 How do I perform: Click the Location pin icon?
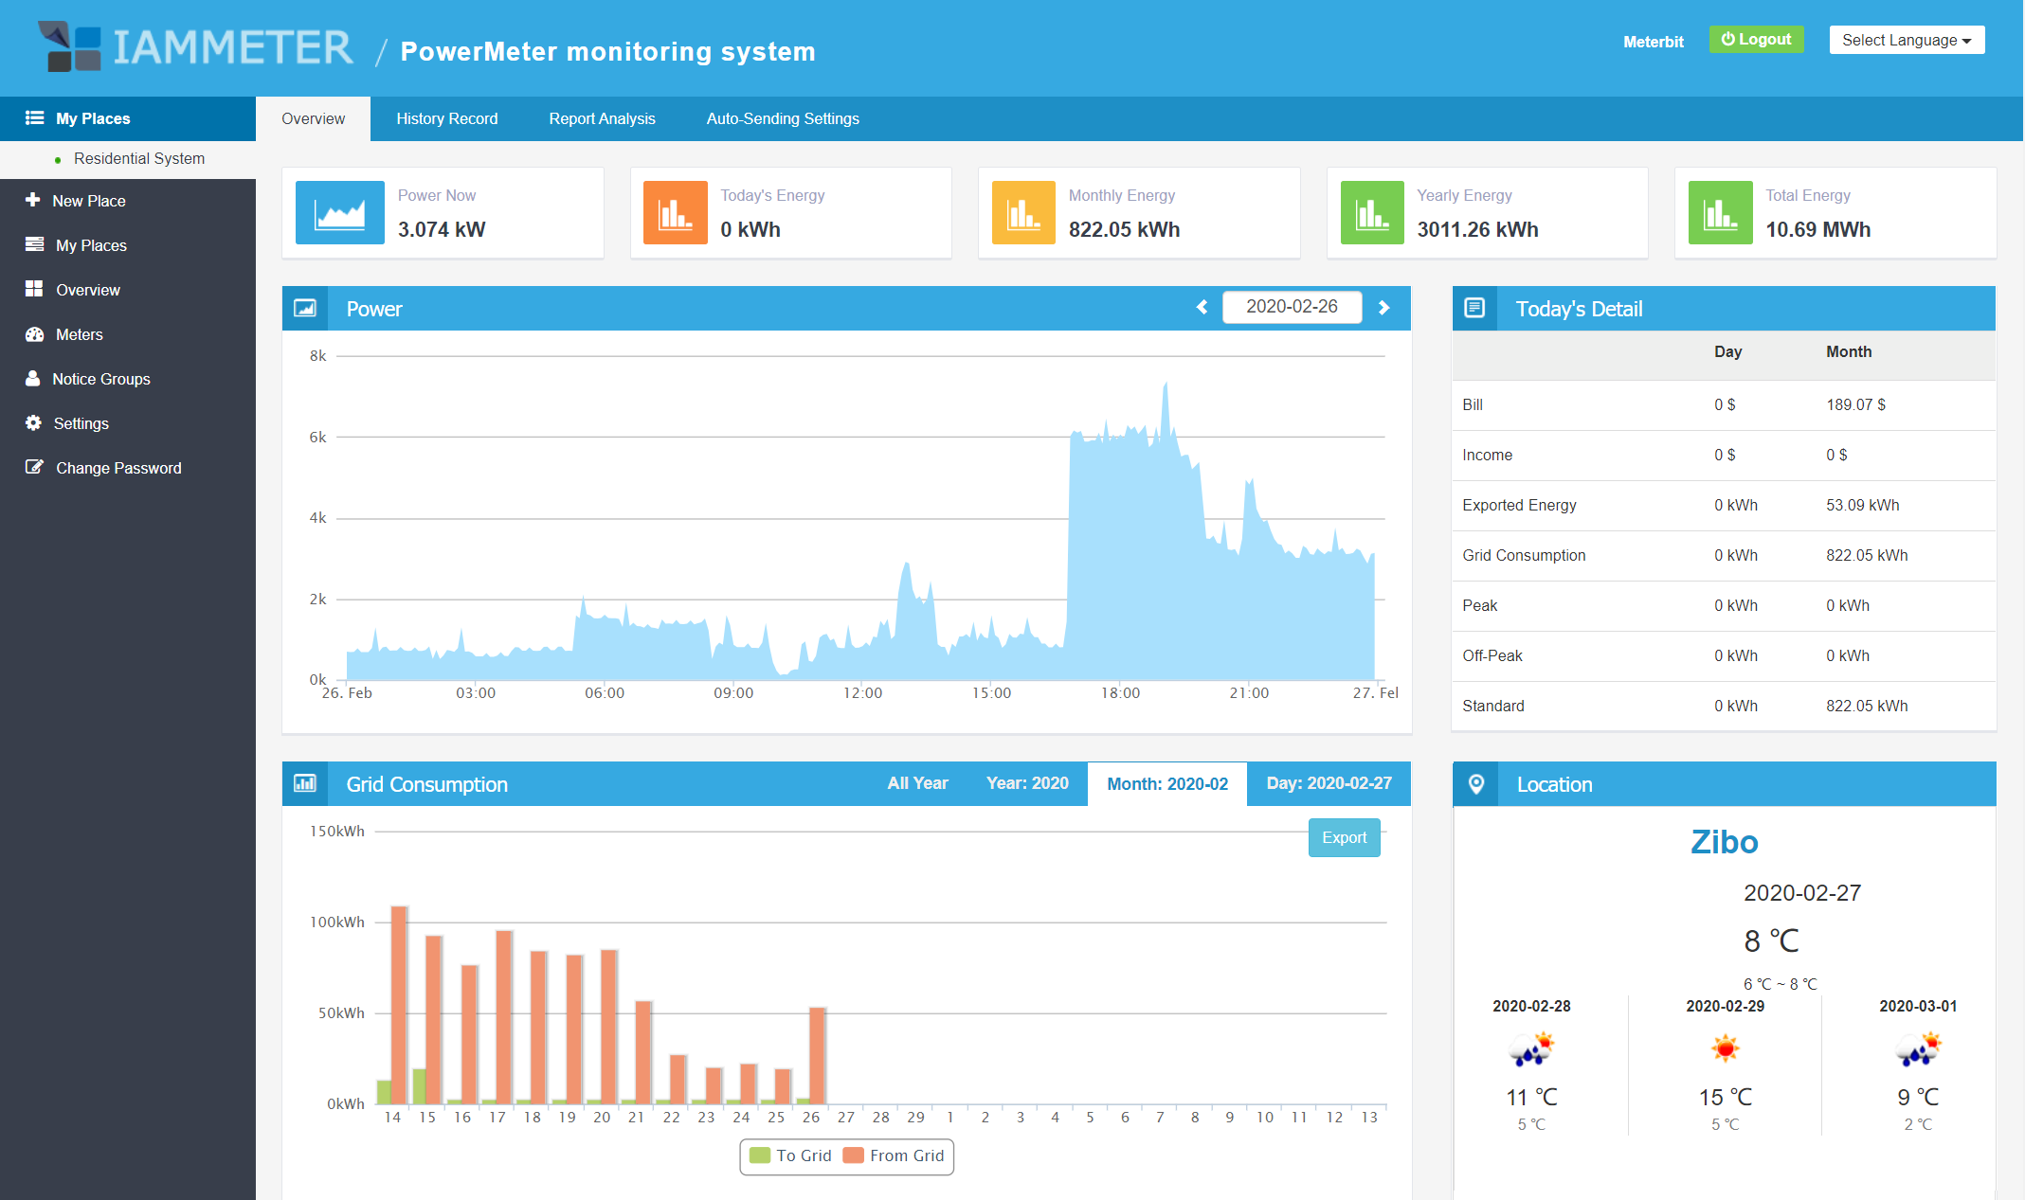[x=1476, y=784]
